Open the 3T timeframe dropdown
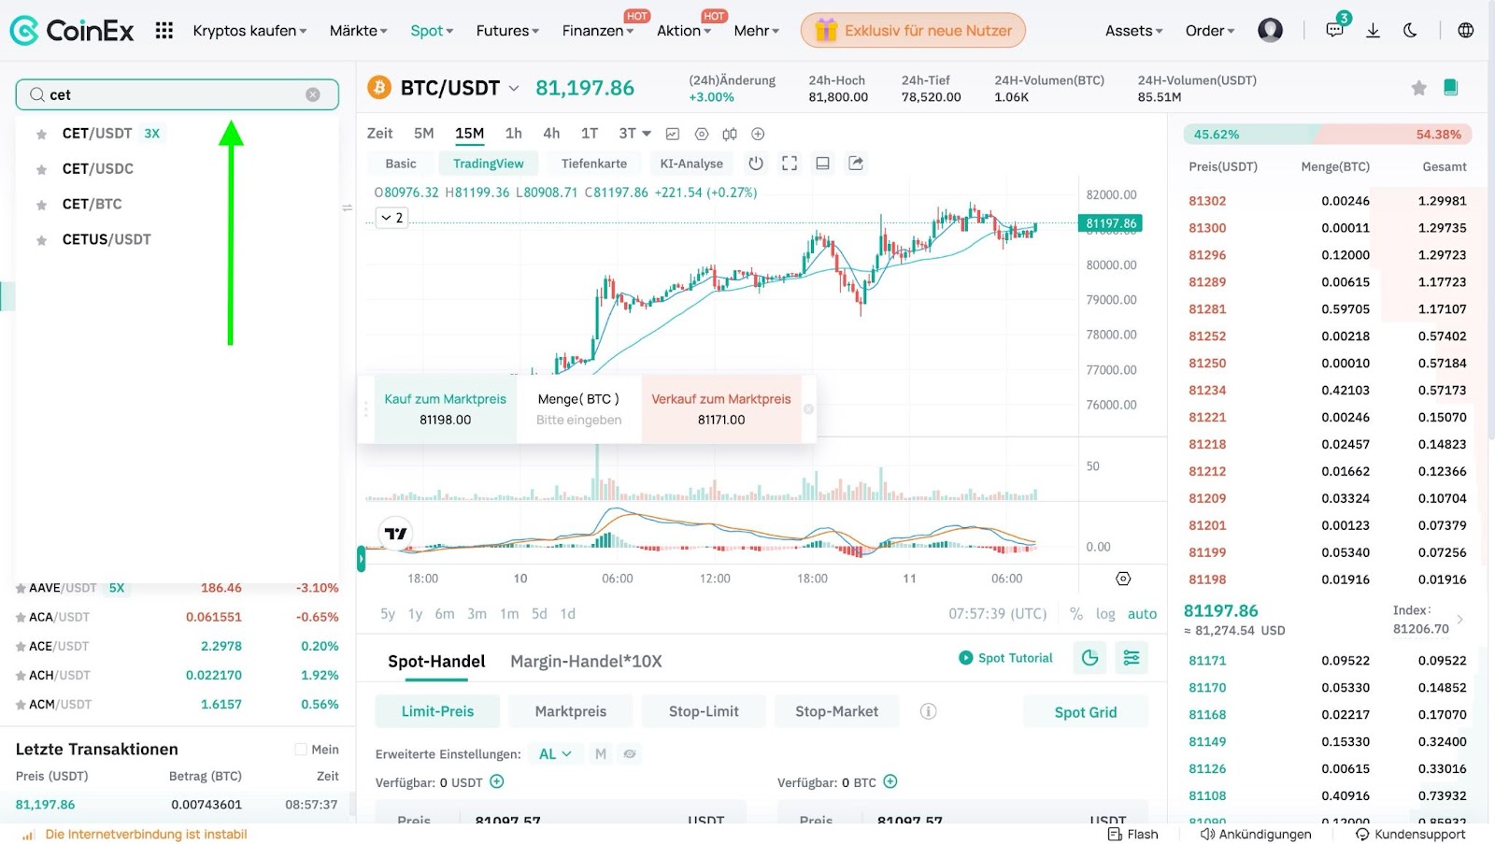 [x=634, y=134]
